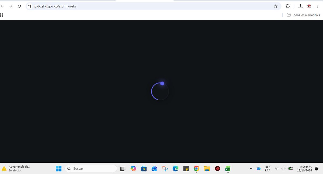Open Outlook from the taskbar

click(154, 169)
